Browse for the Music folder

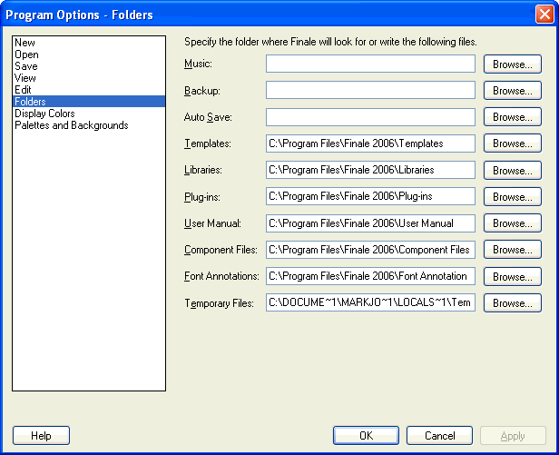pyautogui.click(x=512, y=64)
